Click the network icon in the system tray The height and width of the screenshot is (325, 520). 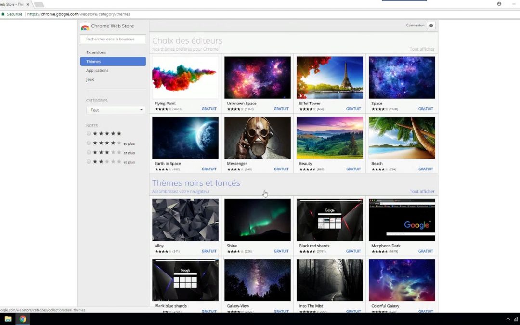[x=515, y=319]
